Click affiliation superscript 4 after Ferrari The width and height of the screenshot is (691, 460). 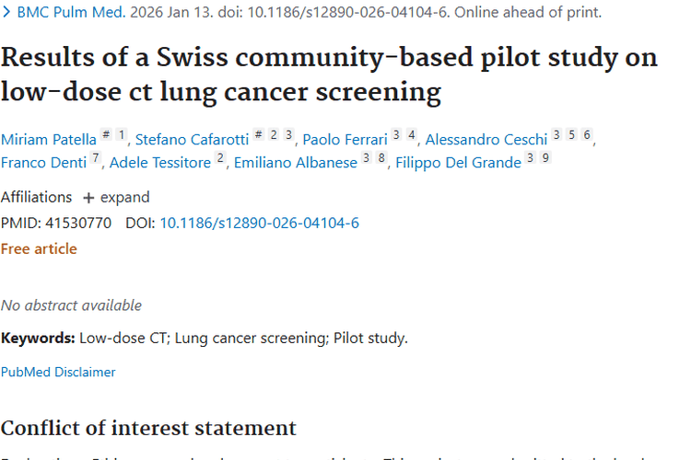pyautogui.click(x=412, y=136)
